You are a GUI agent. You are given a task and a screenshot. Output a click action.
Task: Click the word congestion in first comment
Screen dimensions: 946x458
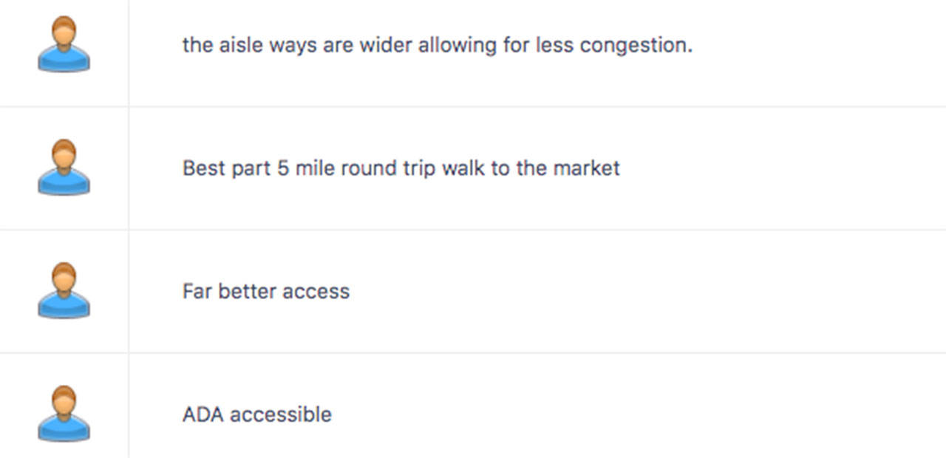[636, 46]
